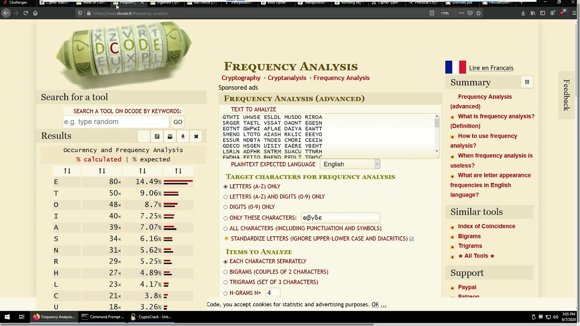The width and height of the screenshot is (580, 326).
Task: Switch to the Rail Fence browser tab
Action: point(203,3)
